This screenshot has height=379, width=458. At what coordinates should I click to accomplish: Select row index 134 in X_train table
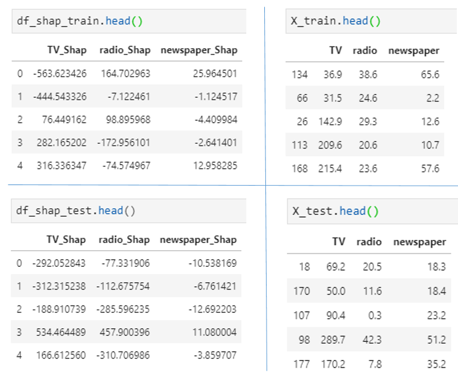pyautogui.click(x=299, y=75)
